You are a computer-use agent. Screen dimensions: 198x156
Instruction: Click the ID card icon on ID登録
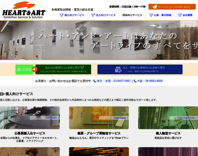pos(19,70)
